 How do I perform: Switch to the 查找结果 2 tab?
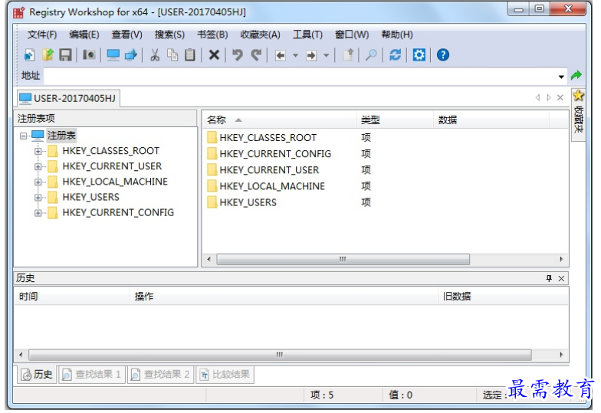coord(160,374)
